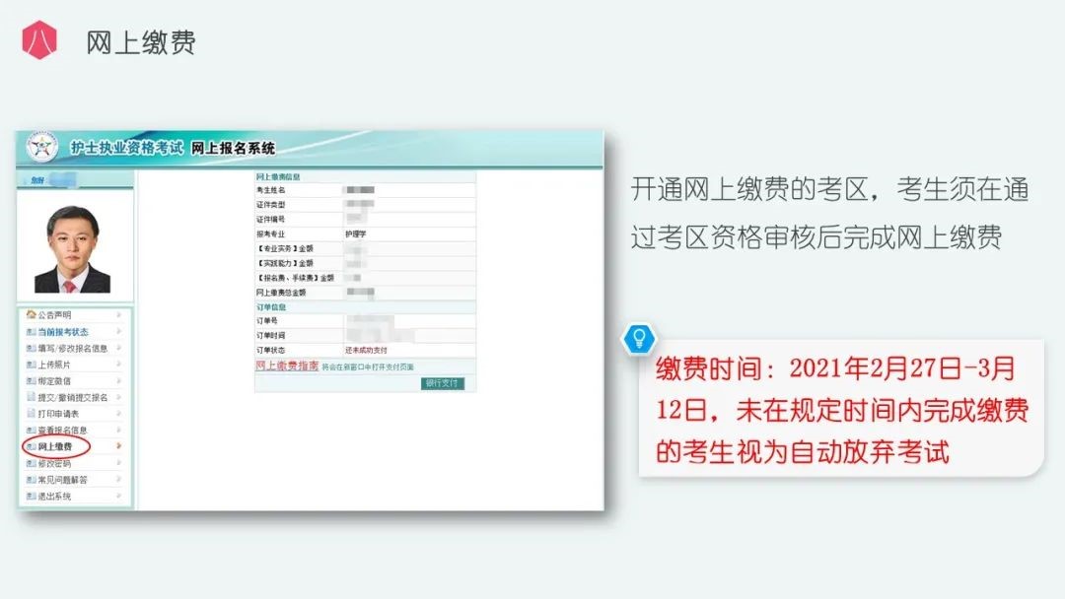This screenshot has height=599, width=1065.
Task: Open the 网上缴费指南 link
Action: tap(287, 366)
